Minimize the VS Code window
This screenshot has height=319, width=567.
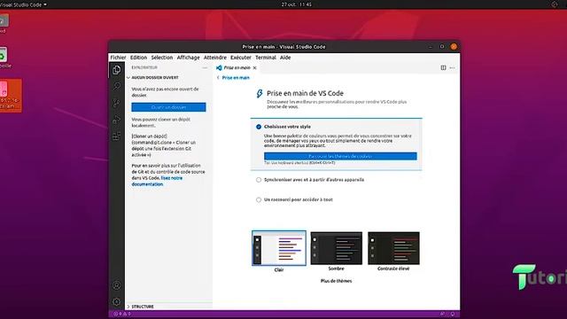[x=431, y=47]
